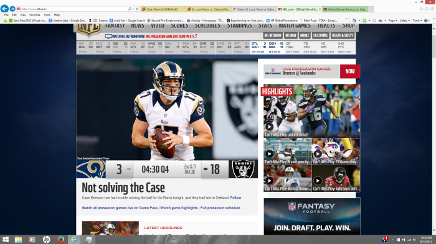
Task: Open the browser Home icon
Action: click(421, 9)
